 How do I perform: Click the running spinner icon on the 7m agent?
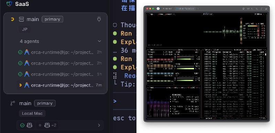click(x=20, y=85)
